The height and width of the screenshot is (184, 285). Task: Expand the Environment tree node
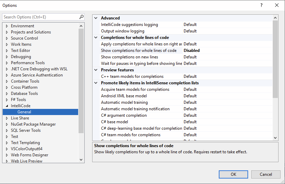pyautogui.click(x=7, y=26)
